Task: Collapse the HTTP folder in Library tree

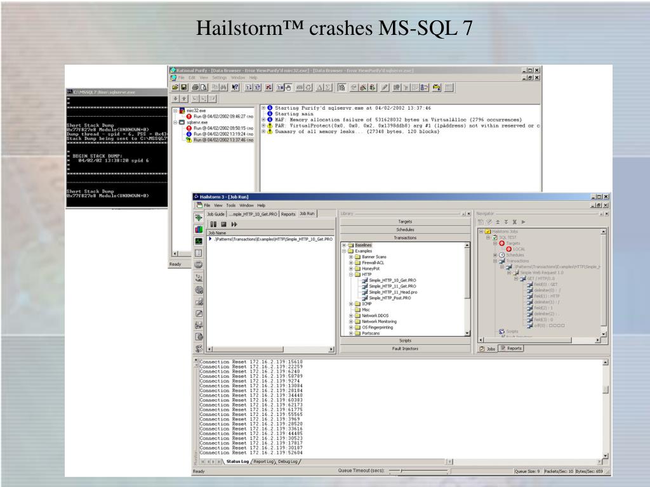Action: coord(351,274)
